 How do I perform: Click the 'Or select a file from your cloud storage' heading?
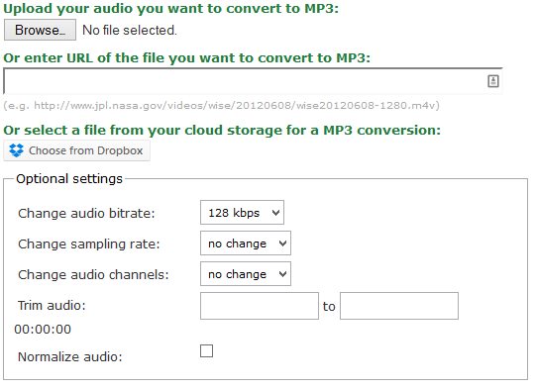pos(222,131)
